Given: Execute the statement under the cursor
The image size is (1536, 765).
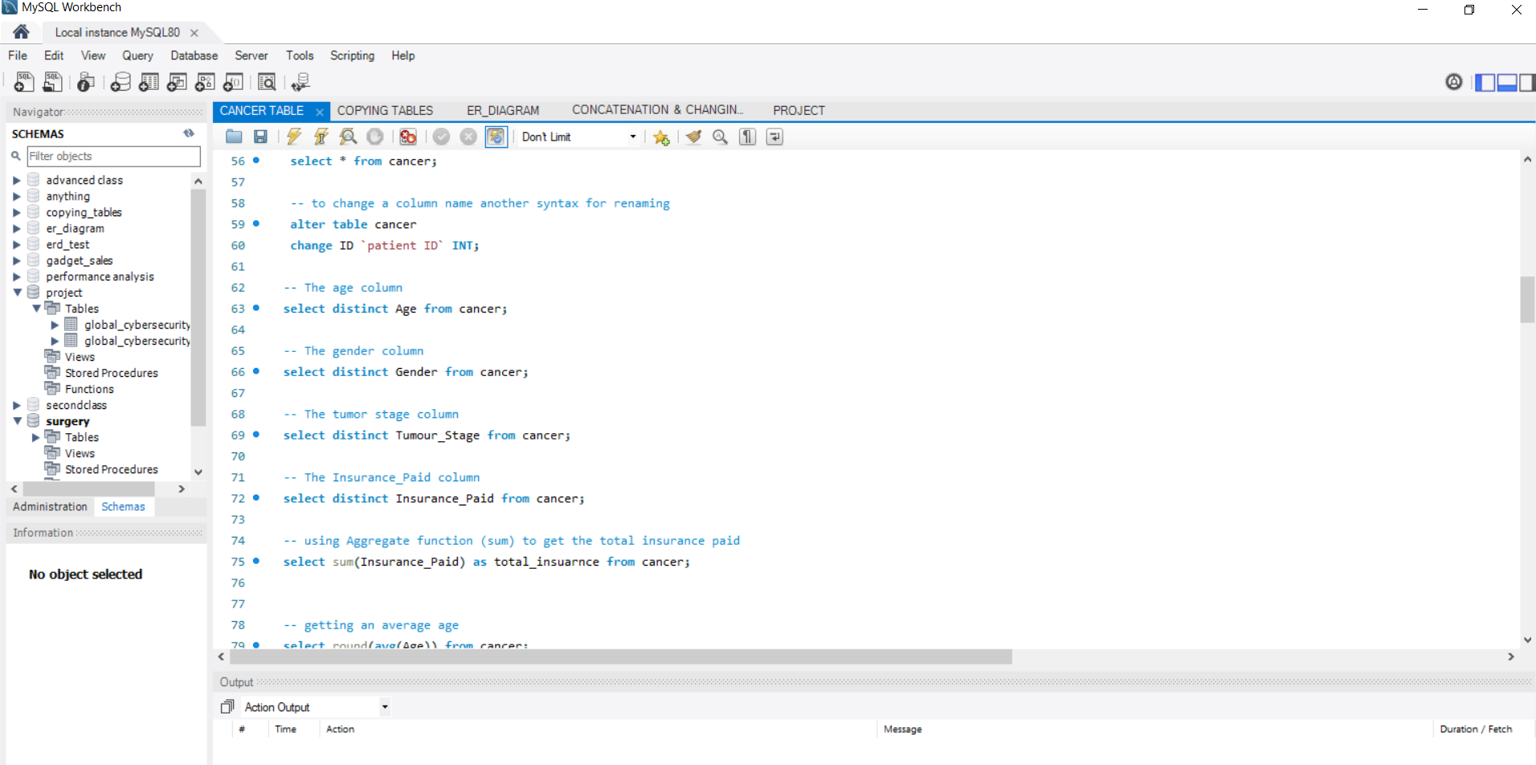Looking at the screenshot, I should [x=321, y=137].
